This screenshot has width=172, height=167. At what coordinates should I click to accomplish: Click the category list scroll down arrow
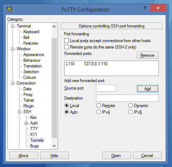tap(54, 146)
